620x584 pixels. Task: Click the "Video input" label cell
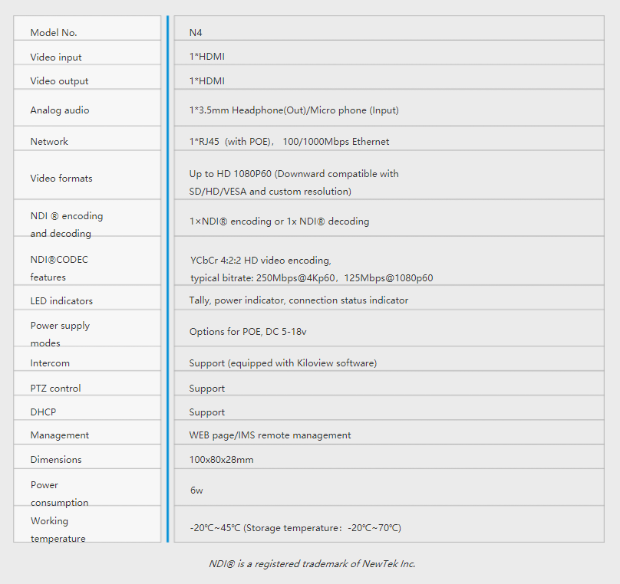[x=56, y=57]
